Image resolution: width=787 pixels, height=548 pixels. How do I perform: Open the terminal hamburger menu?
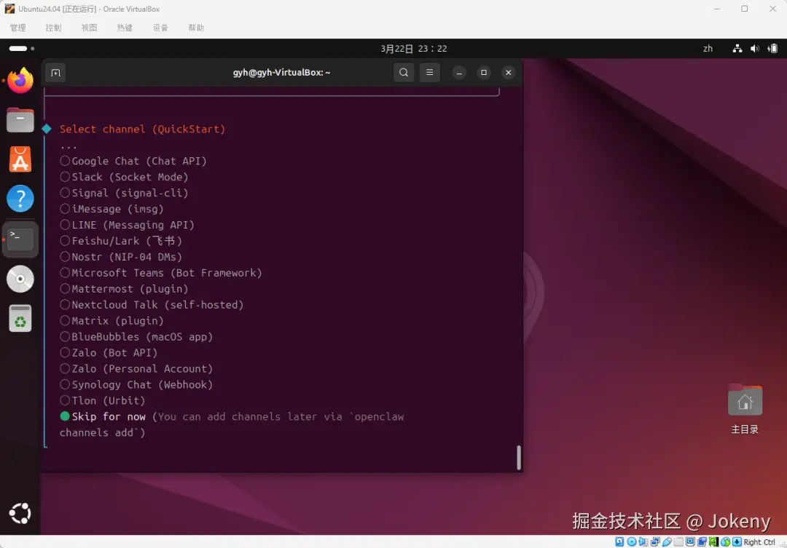point(430,73)
